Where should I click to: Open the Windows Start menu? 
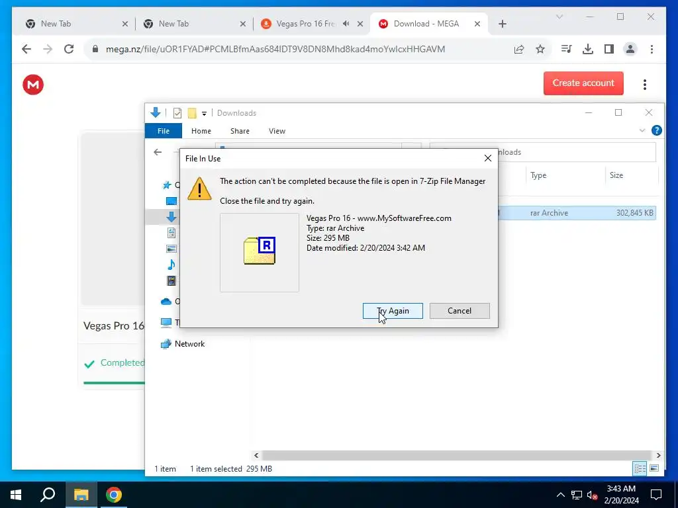(x=16, y=495)
